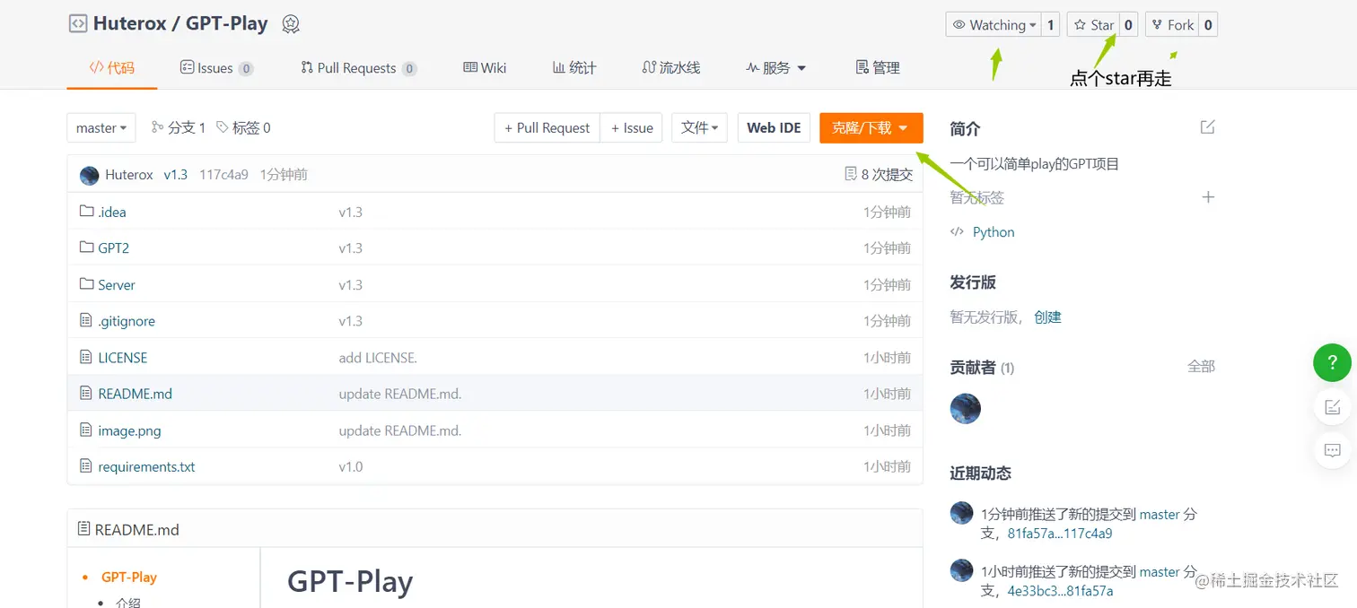Screen dimensions: 1357x608
Task: Open the Server folder
Action: pos(117,284)
